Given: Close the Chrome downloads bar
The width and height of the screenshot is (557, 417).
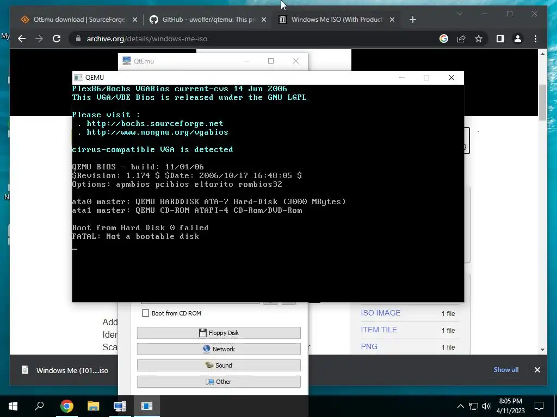Looking at the screenshot, I should click(537, 369).
